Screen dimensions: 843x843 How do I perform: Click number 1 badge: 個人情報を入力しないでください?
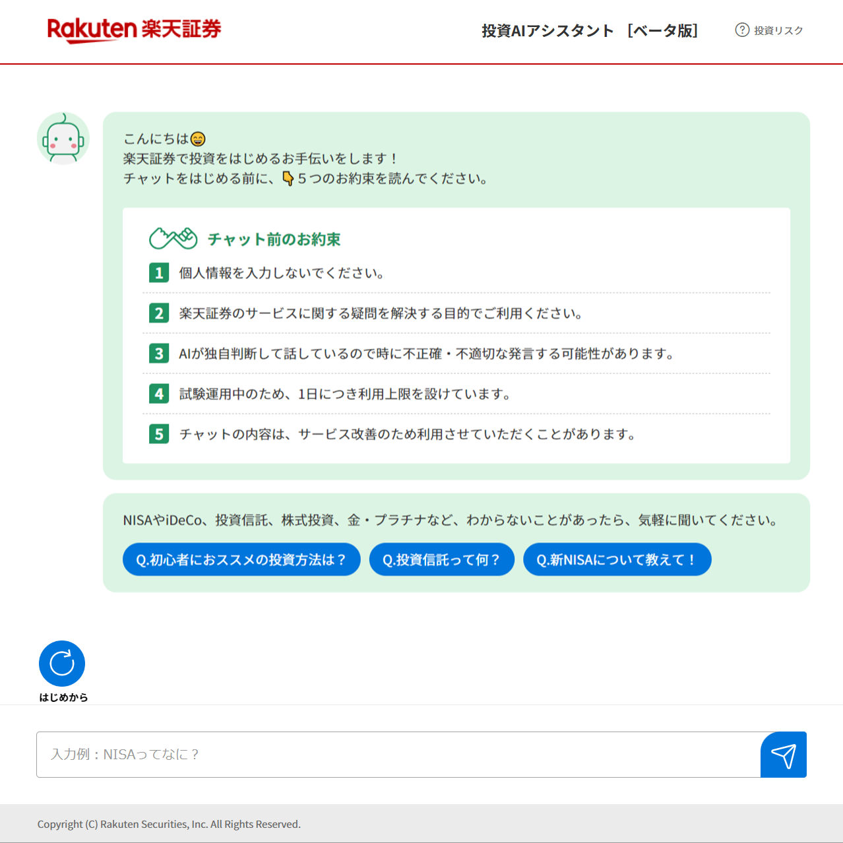(x=159, y=272)
